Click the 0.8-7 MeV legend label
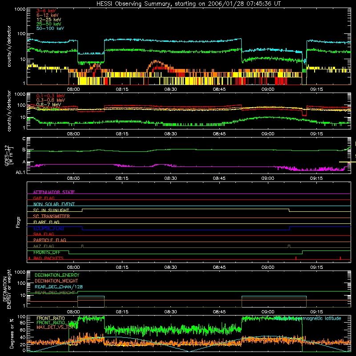 point(49,105)
